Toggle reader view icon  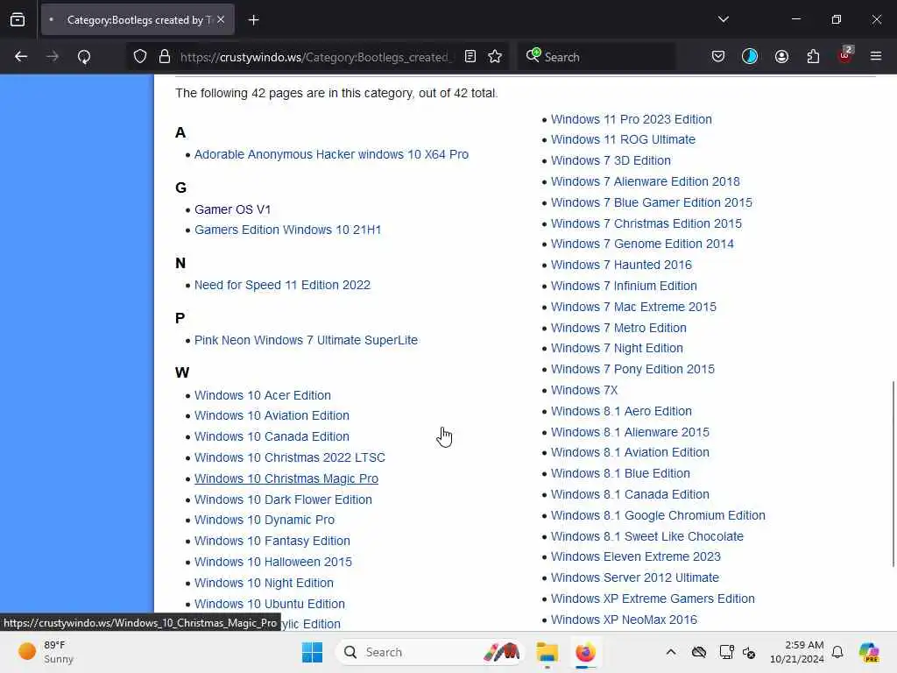click(470, 56)
